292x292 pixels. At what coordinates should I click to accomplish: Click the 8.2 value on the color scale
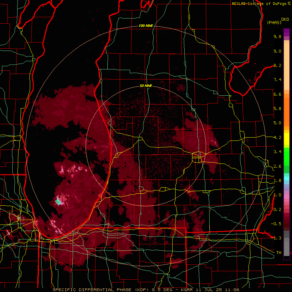click(x=277, y=66)
